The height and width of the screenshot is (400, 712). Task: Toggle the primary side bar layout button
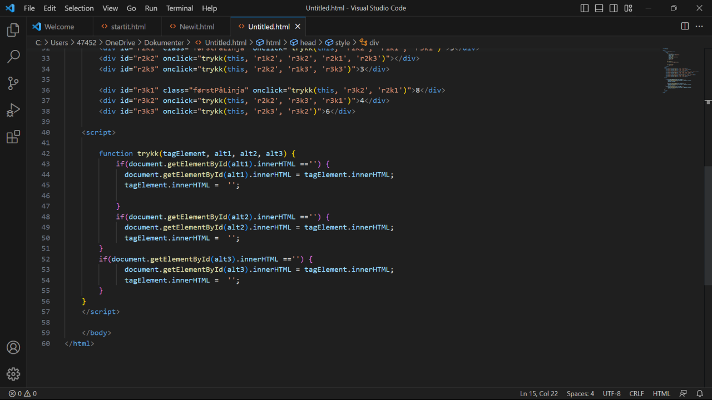(x=585, y=8)
